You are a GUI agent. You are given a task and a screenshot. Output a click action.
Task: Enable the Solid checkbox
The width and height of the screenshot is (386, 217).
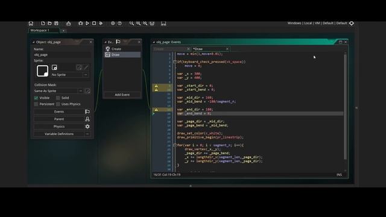[x=58, y=98]
